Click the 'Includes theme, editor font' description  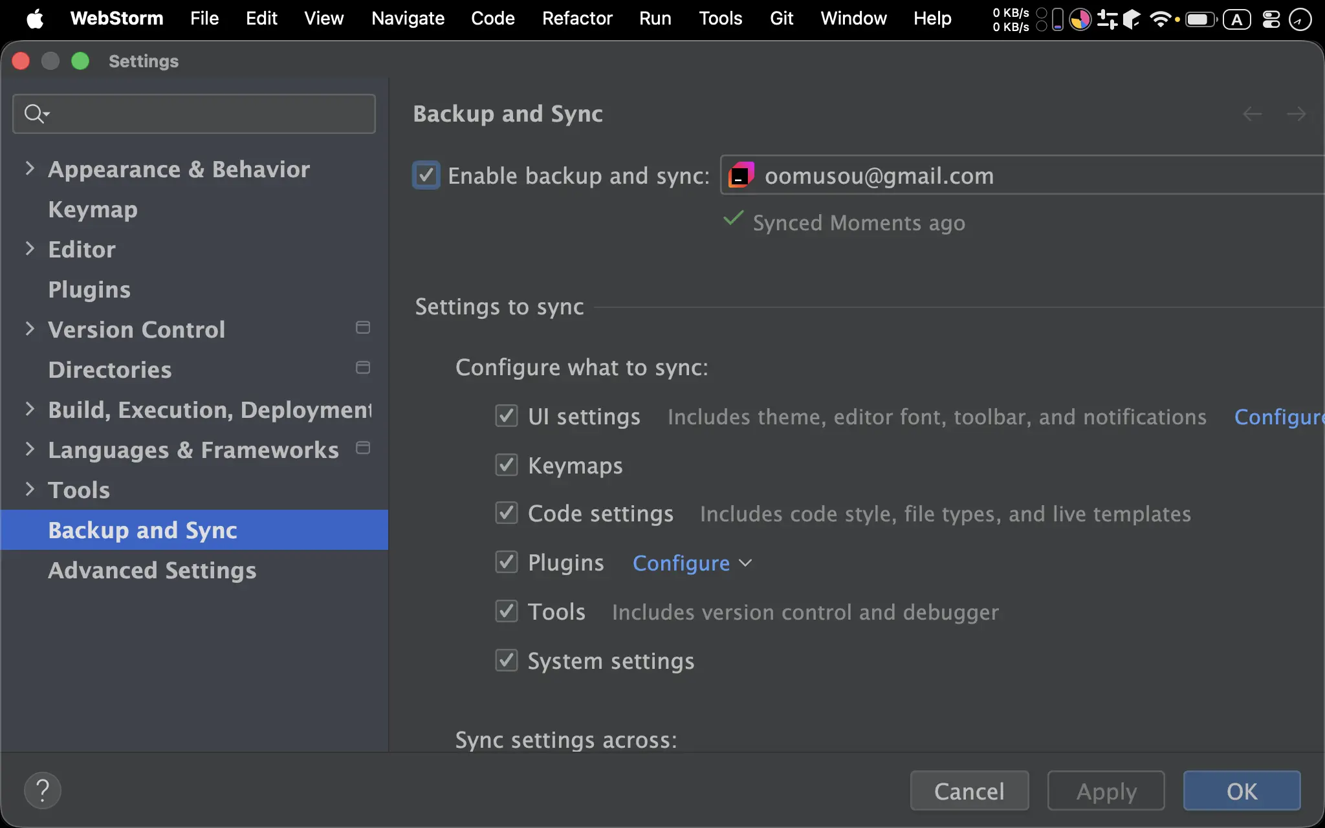click(x=937, y=417)
